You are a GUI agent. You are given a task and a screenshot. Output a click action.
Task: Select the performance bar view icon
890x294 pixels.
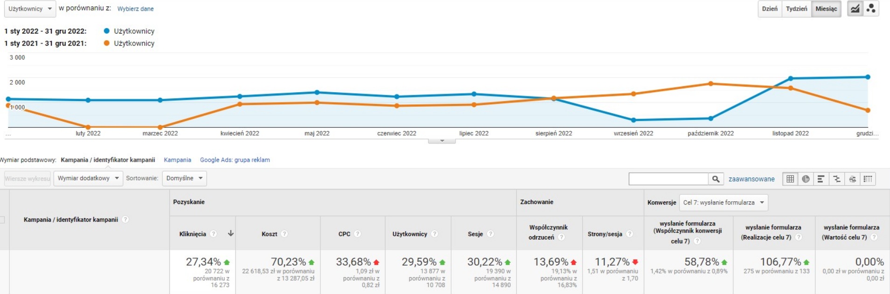click(821, 179)
